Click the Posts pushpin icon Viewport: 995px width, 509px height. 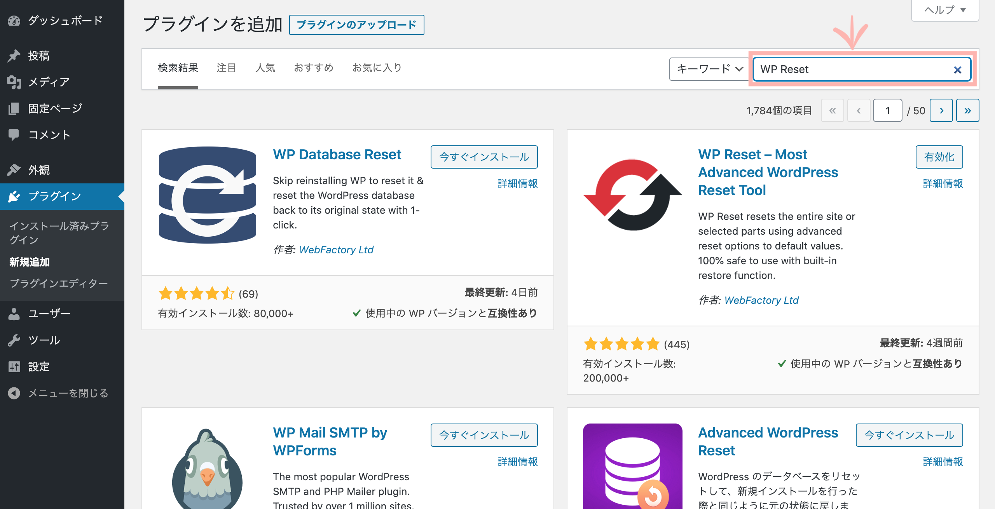coord(14,56)
